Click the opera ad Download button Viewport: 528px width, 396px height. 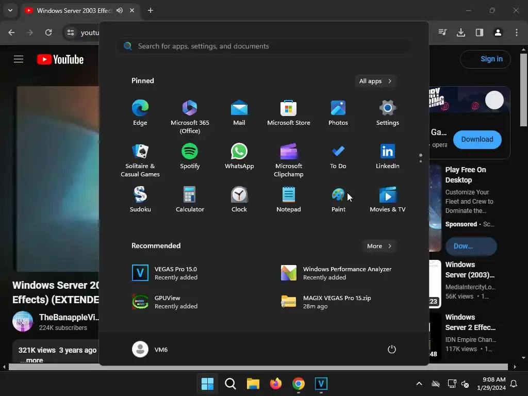click(477, 139)
